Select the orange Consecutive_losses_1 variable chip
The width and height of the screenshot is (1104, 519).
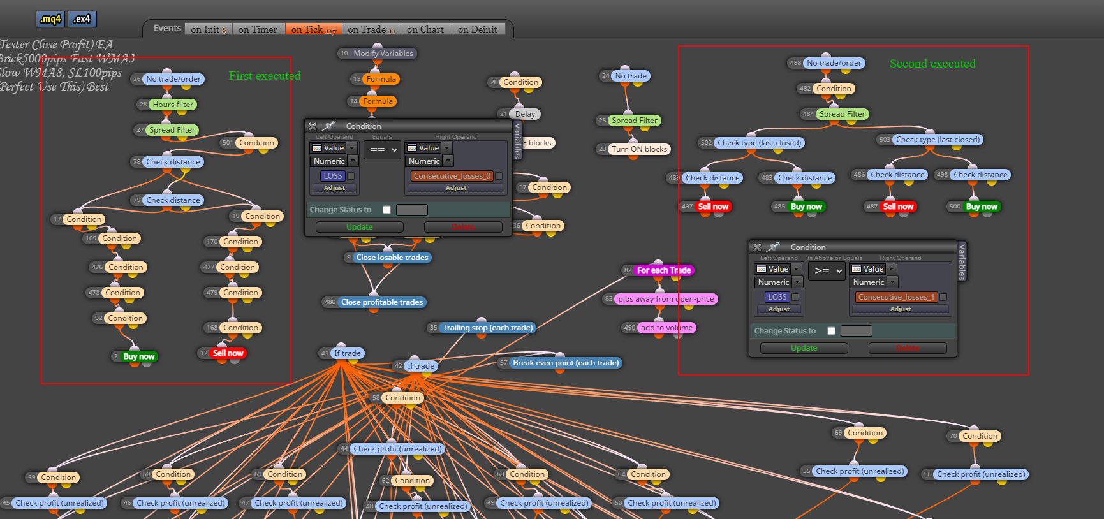897,297
